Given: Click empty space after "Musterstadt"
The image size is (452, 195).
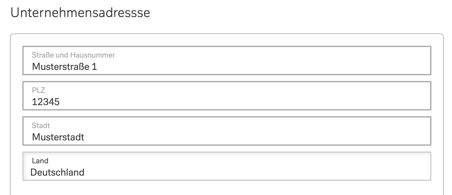Looking at the screenshot, I should tap(250, 137).
